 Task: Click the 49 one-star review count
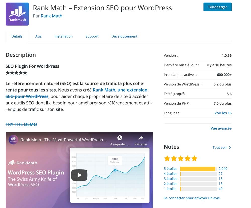click(220, 189)
